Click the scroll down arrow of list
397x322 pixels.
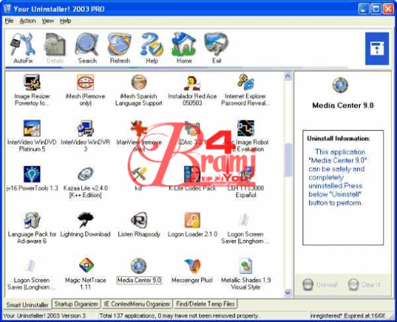click(288, 293)
